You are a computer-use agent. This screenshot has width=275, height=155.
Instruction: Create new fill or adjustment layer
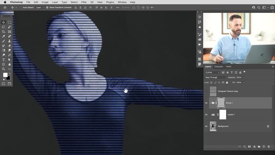click(x=254, y=146)
